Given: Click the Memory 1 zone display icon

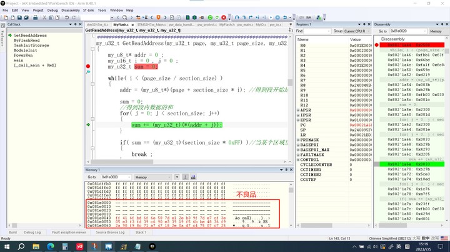Looking at the screenshot, I should 186,177.
